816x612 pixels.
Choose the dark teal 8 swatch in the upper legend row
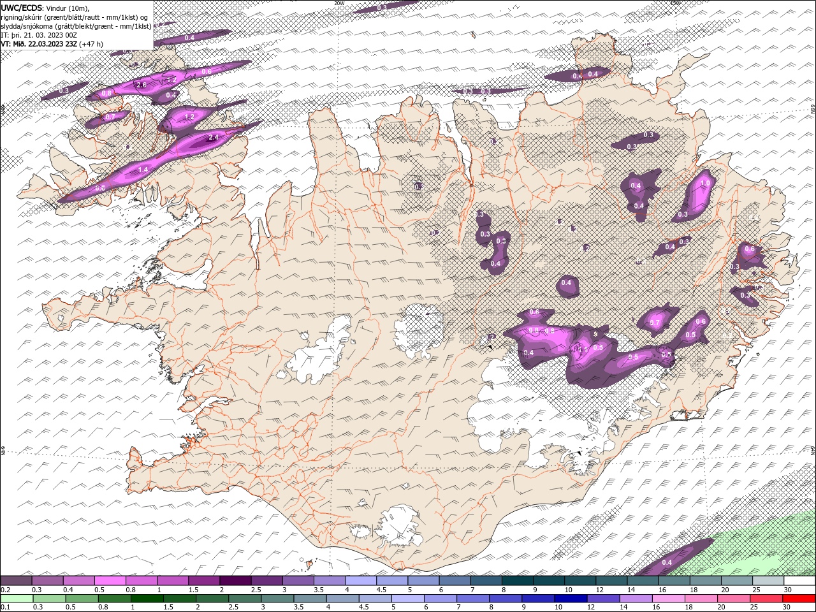[517, 581]
